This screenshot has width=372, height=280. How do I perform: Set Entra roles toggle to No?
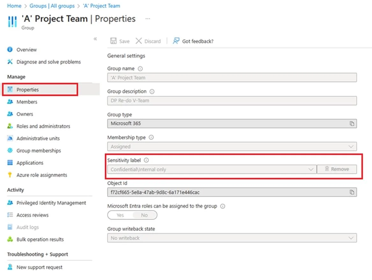click(x=144, y=215)
